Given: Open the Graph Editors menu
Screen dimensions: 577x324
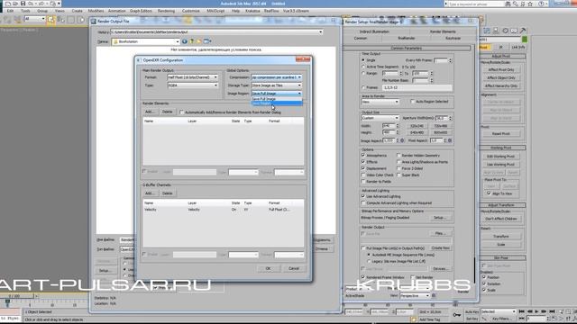Looking at the screenshot, I should pyautogui.click(x=141, y=11).
